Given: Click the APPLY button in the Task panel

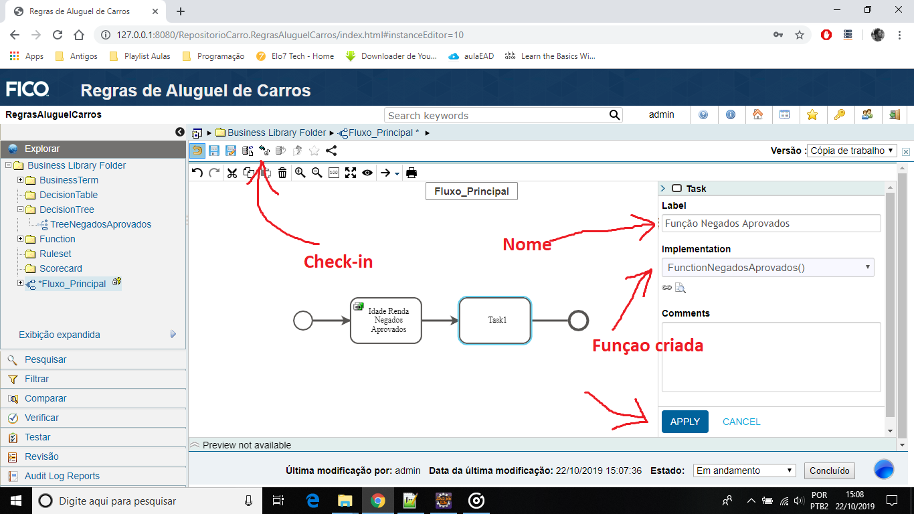Looking at the screenshot, I should point(684,422).
